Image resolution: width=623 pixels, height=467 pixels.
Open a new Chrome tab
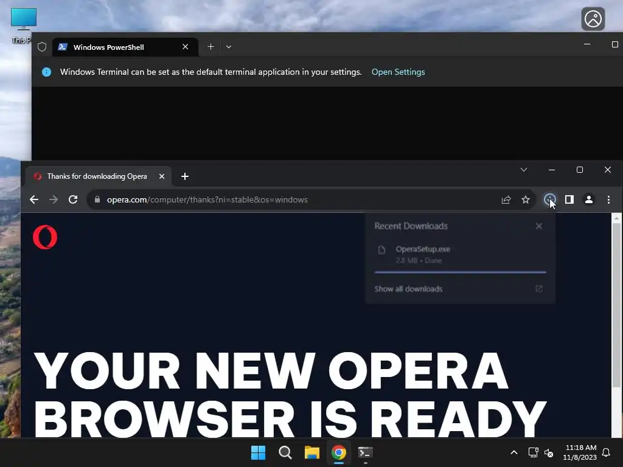tap(185, 176)
